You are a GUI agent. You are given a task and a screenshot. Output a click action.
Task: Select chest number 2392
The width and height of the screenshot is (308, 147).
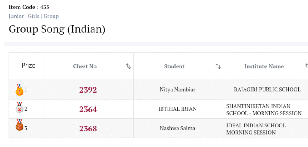coord(88,90)
